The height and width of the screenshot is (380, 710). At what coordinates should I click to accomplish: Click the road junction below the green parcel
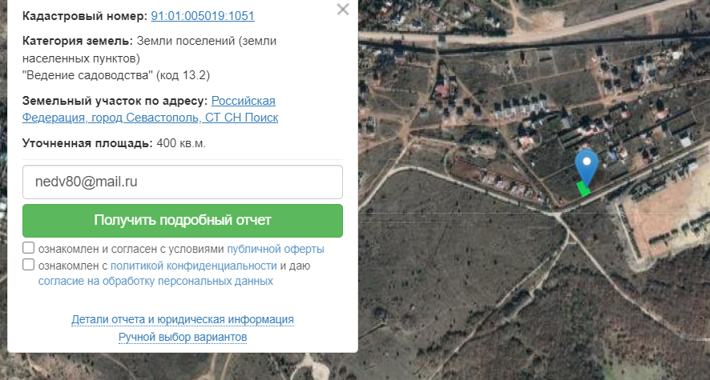click(x=558, y=212)
